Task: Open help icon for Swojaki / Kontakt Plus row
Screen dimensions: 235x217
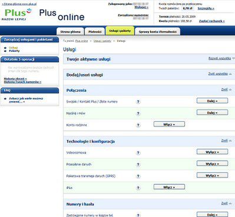Action: coord(138,102)
